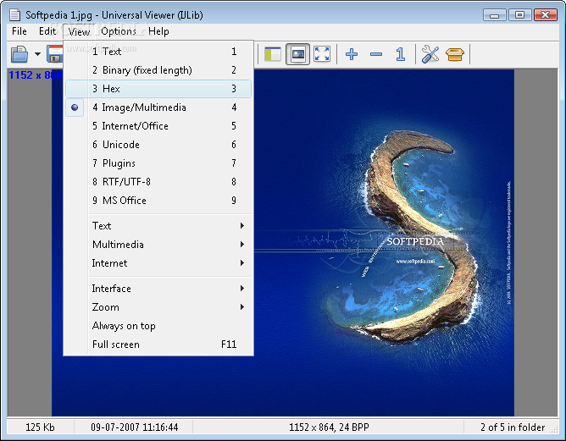
Task: Click the document icon in title bar
Action: (14, 14)
